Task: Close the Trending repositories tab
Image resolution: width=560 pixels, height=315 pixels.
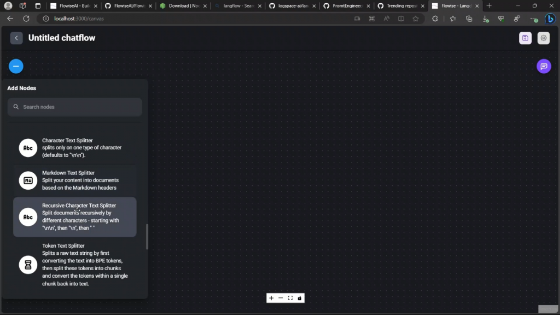Action: pos(423,5)
